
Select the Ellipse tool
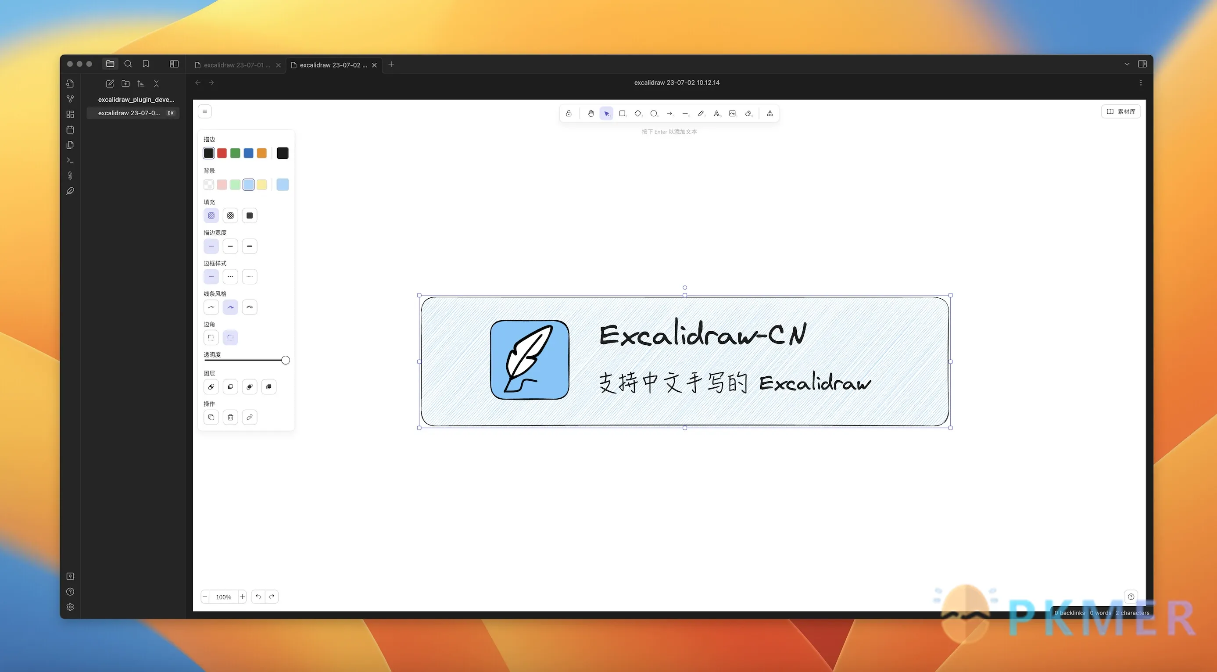pos(654,113)
